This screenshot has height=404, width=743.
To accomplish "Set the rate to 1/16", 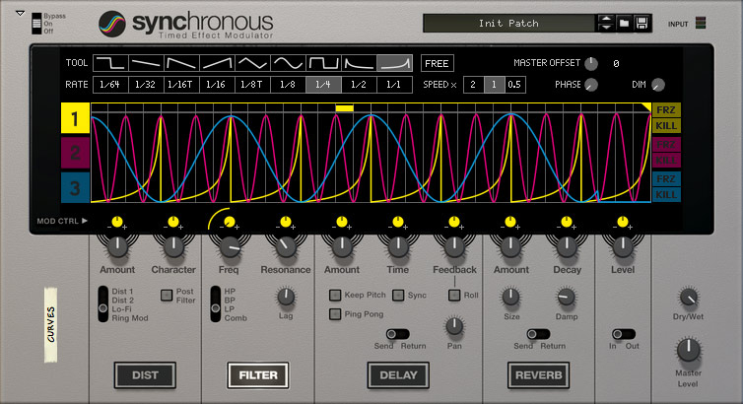I will 217,85.
